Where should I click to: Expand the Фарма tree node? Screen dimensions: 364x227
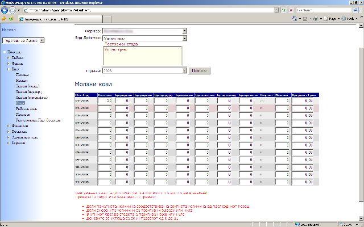pyautogui.click(x=8, y=63)
